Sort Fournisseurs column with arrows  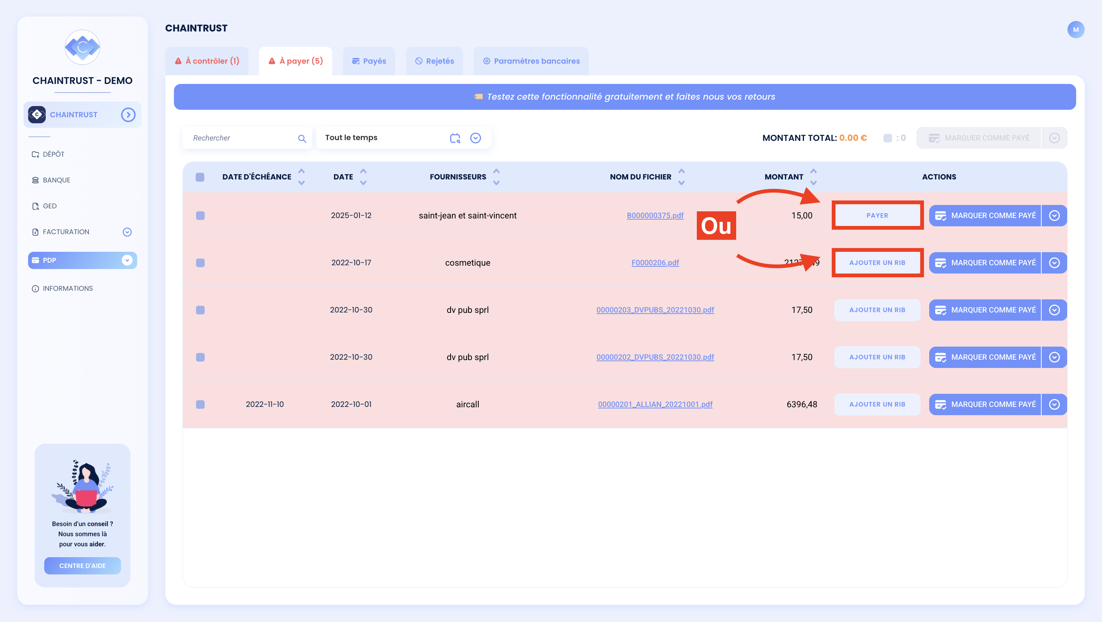496,177
